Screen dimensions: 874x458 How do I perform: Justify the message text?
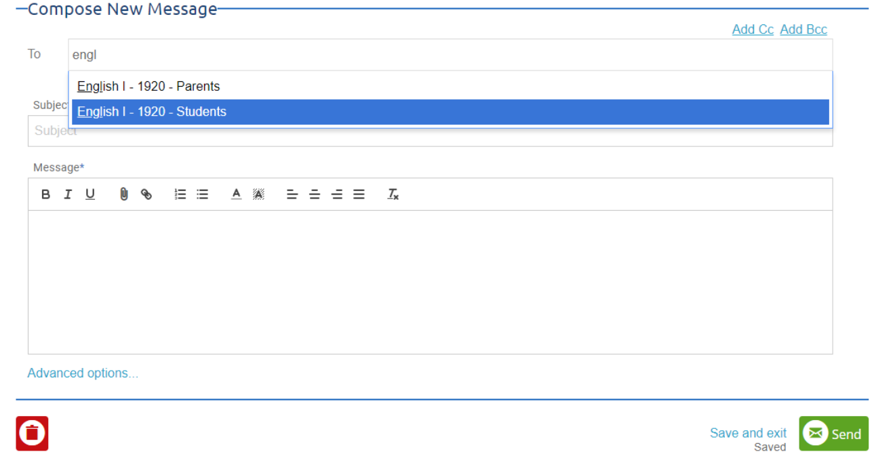[359, 194]
